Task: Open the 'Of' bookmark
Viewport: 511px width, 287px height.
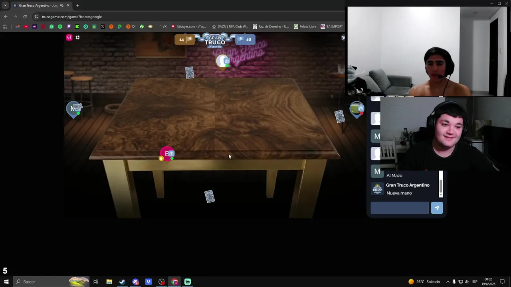Action: click(131, 27)
